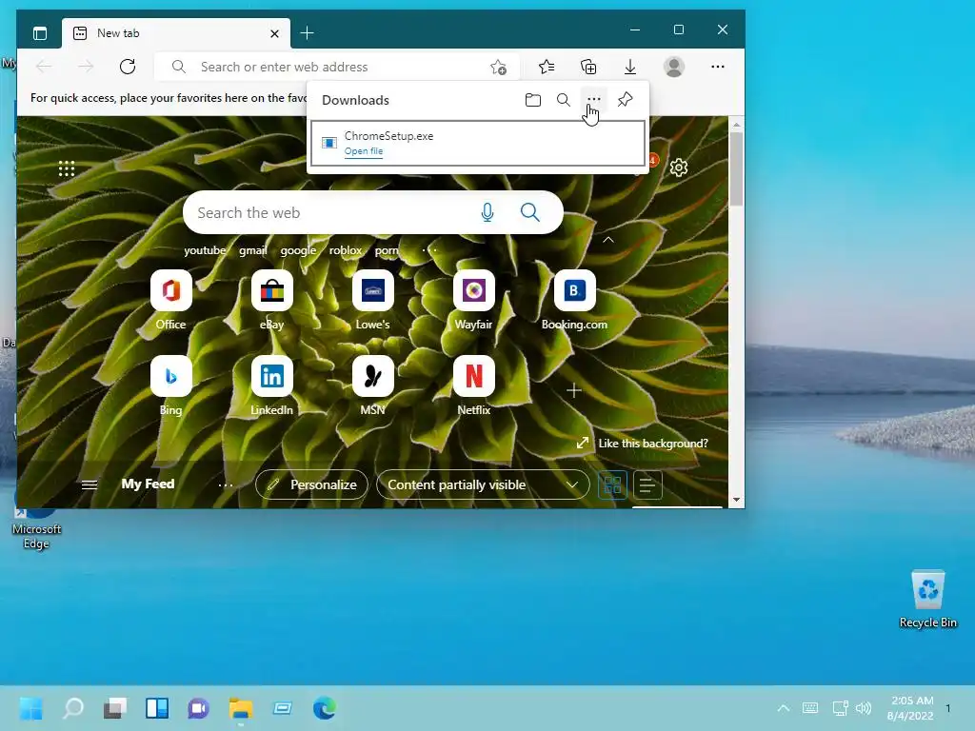The width and height of the screenshot is (975, 731).
Task: Start voice search with microphone icon
Action: click(x=487, y=212)
